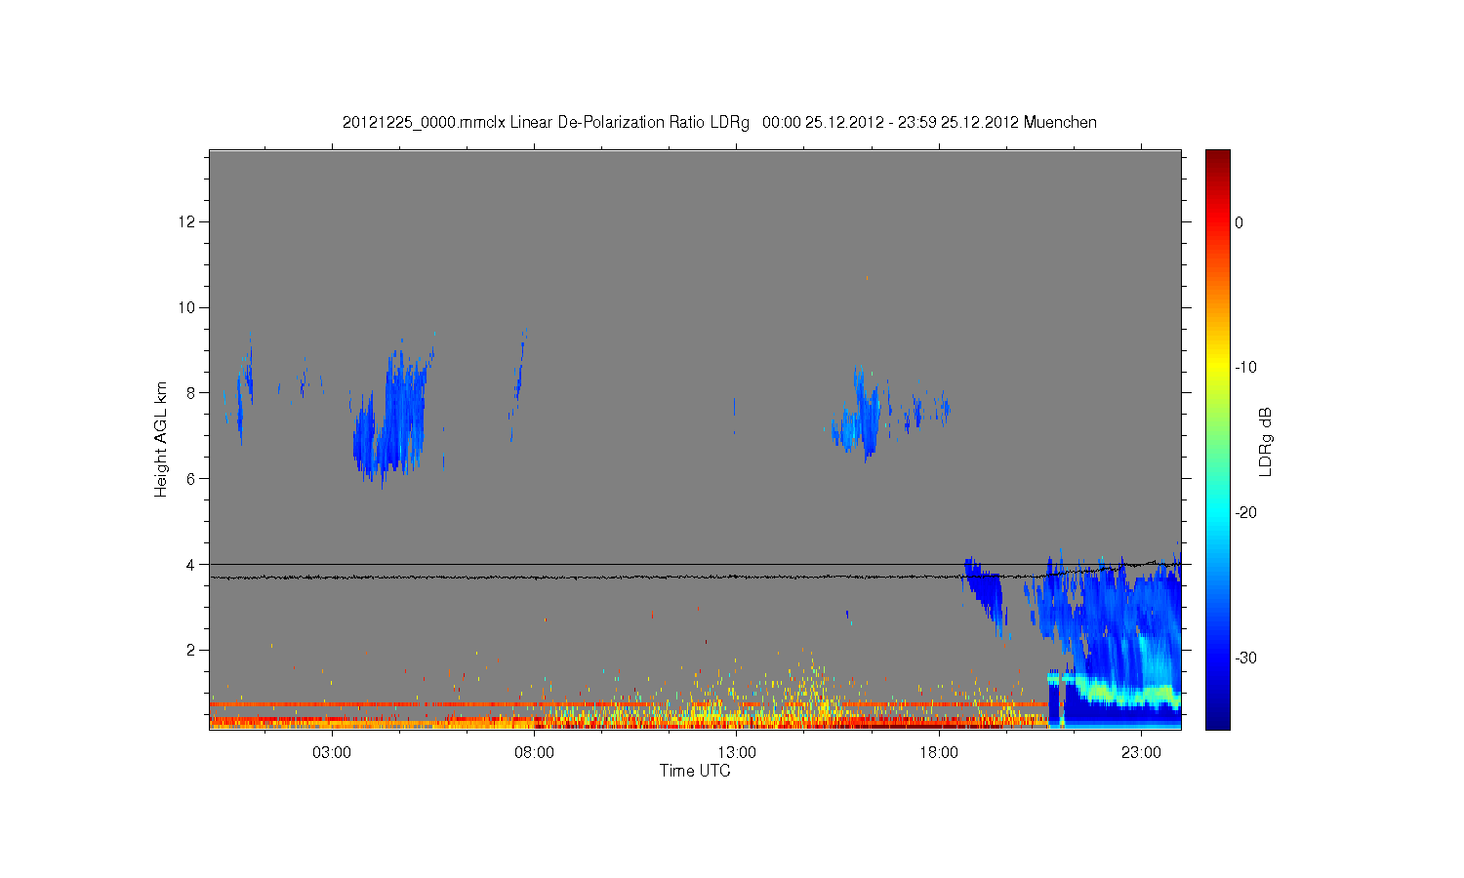1464x878 pixels.
Task: Click the height tick label "4"
Action: 191,564
